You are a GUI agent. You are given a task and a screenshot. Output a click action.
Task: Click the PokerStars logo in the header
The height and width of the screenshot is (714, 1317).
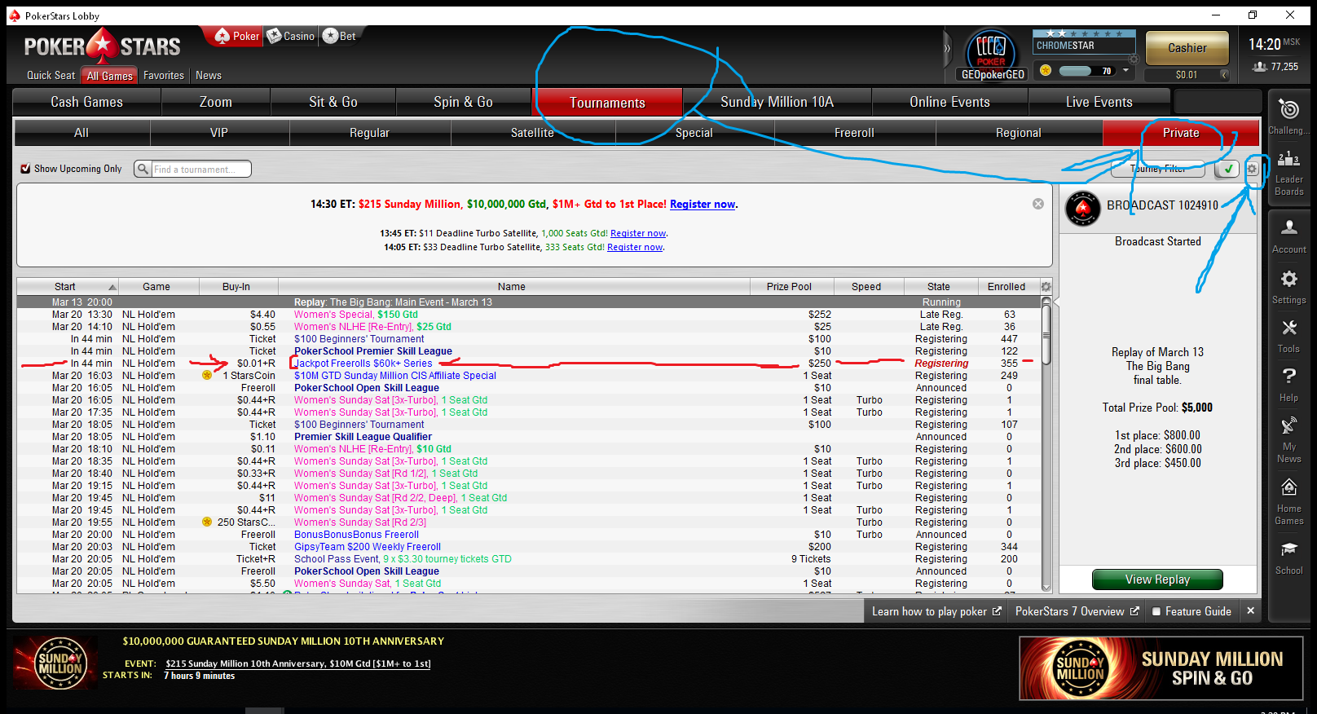click(x=103, y=46)
